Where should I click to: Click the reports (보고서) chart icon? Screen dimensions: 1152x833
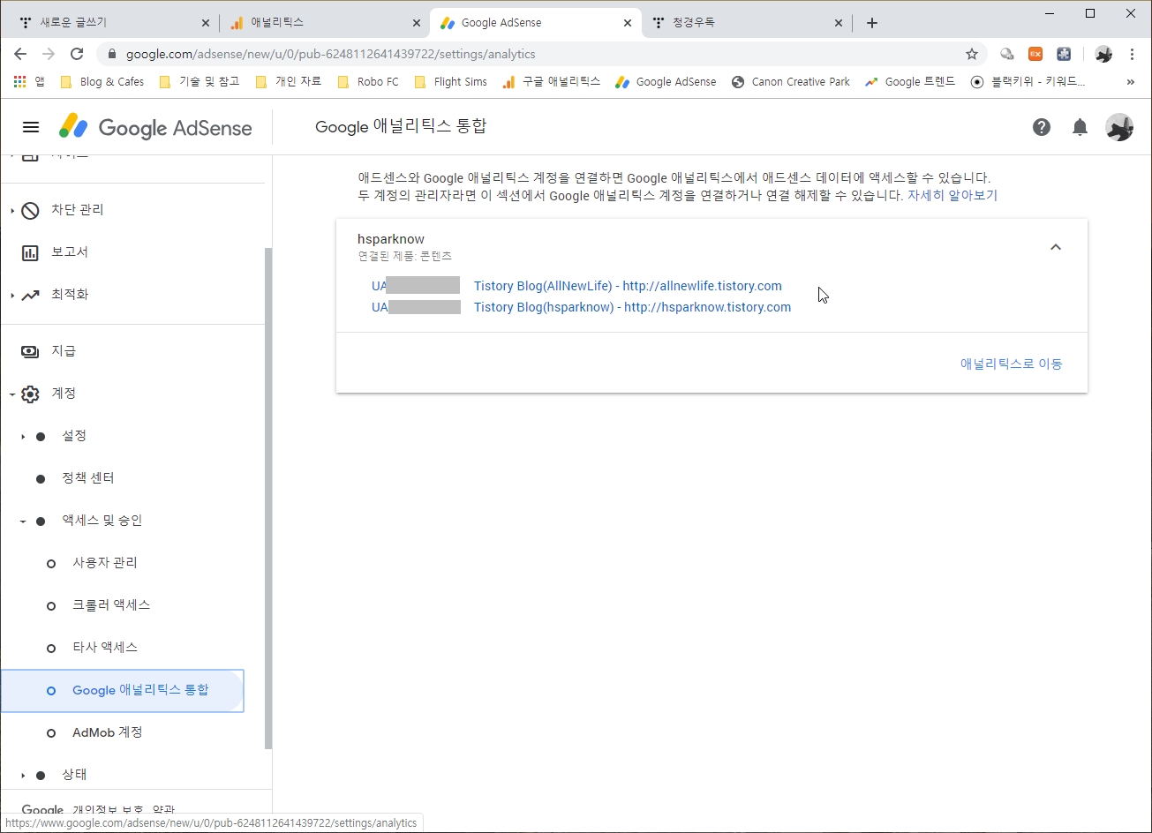30,252
